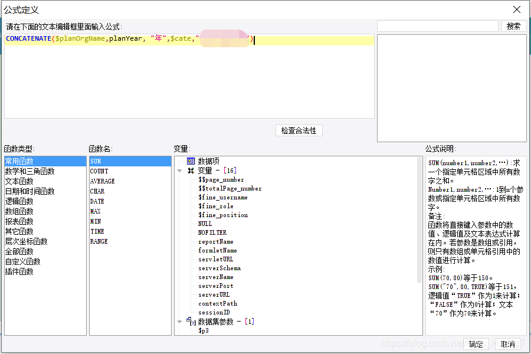Pick the AVERAGE function name
Viewport: 531px width, 354px height.
click(102, 181)
